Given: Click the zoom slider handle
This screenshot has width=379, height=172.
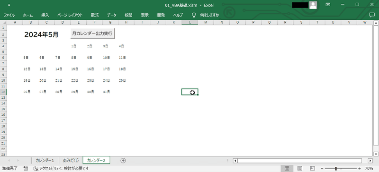Looking at the screenshot, I should pos(336,168).
